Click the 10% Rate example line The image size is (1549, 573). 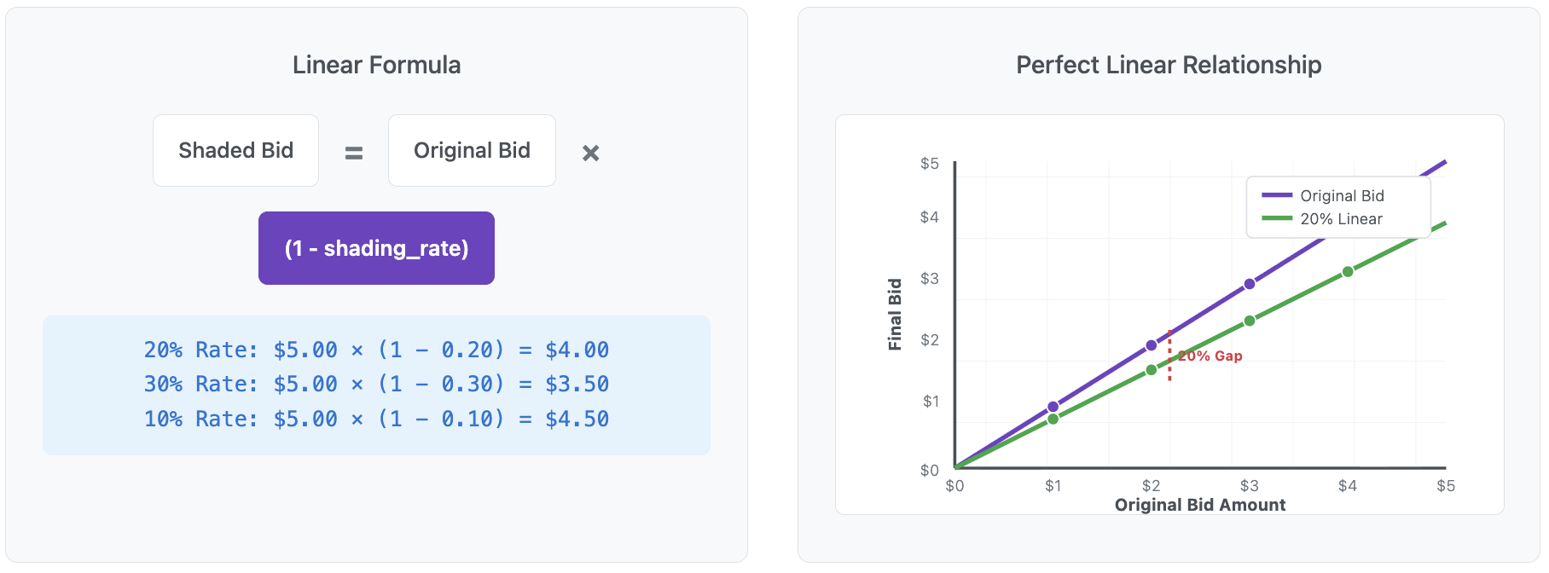(376, 419)
